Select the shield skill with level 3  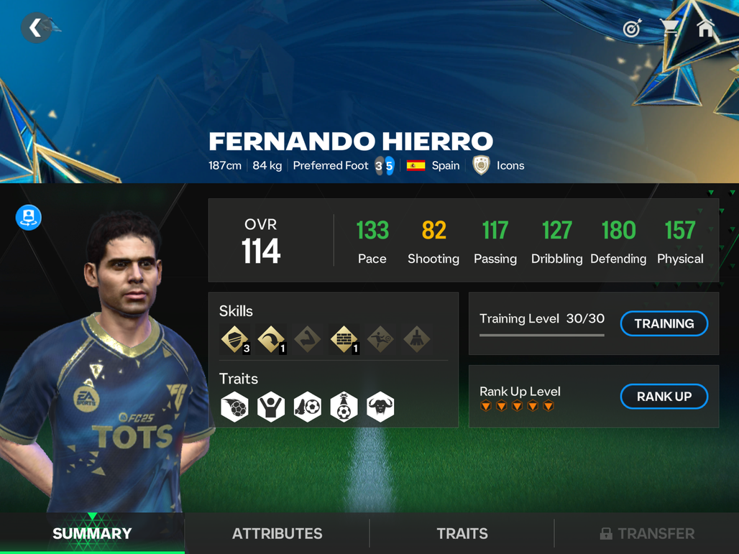[x=234, y=338]
